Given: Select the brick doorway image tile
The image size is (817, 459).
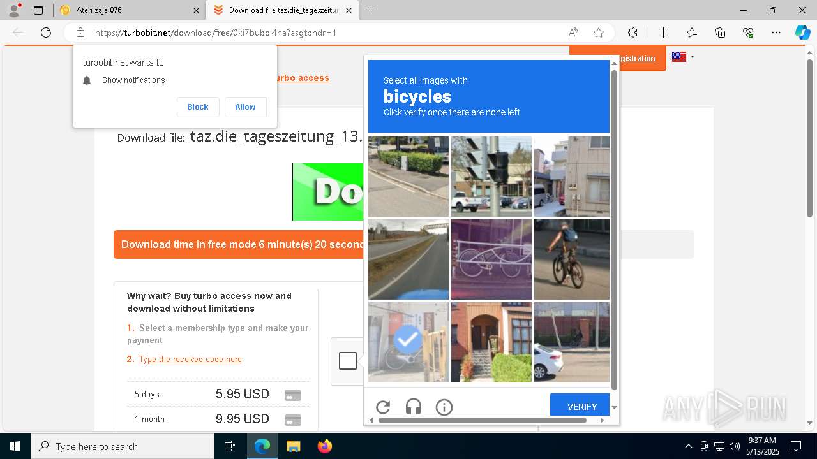Looking at the screenshot, I should [491, 342].
